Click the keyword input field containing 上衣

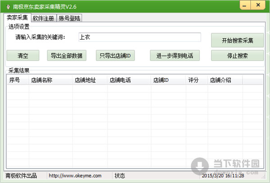pyautogui.click(x=139, y=37)
